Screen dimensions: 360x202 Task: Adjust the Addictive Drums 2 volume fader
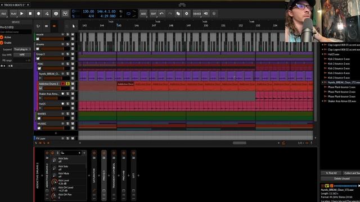(56, 89)
